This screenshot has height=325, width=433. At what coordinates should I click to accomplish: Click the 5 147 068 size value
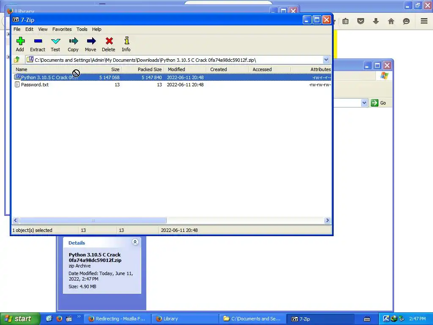pos(110,77)
